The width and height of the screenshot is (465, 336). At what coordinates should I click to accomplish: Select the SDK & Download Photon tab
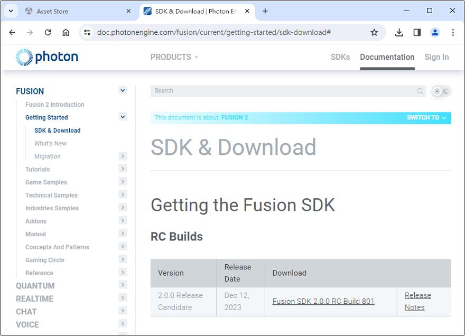pos(197,11)
